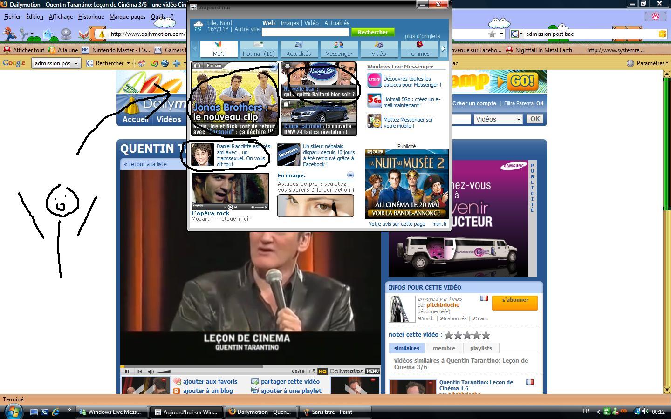671x419 pixels.
Task: Click the Firefox URL address field
Action: 147,34
